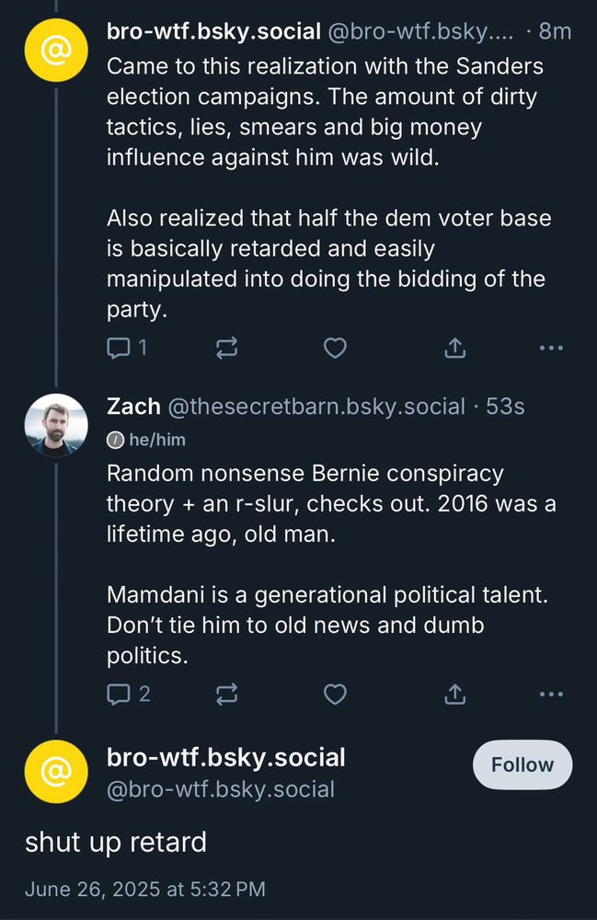Repost bro-wtf's Sanders campaign post
597x920 pixels.
[227, 348]
